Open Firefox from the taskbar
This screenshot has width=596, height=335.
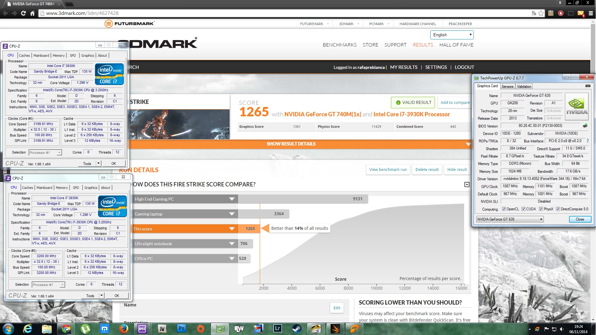(x=124, y=328)
